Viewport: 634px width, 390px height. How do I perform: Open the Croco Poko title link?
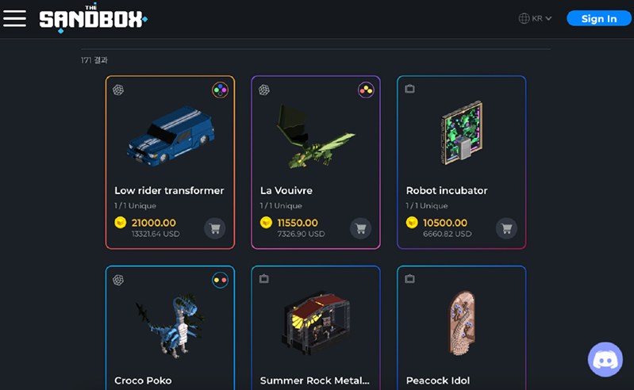[x=143, y=380]
